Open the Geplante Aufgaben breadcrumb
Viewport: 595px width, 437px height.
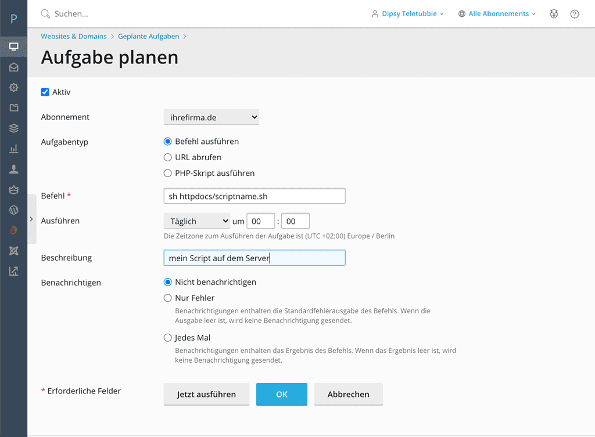pyautogui.click(x=148, y=37)
